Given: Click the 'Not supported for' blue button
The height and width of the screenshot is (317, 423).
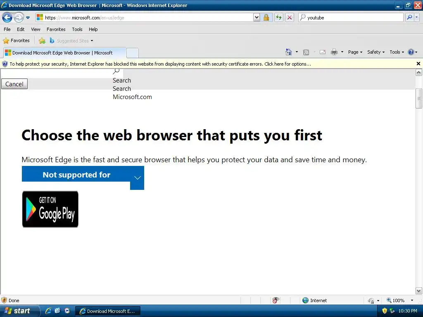Looking at the screenshot, I should click(76, 174).
